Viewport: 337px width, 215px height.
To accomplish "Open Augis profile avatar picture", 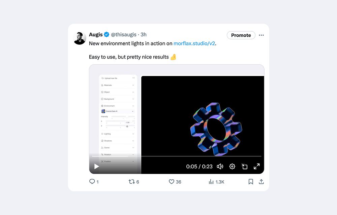I will tap(80, 38).
